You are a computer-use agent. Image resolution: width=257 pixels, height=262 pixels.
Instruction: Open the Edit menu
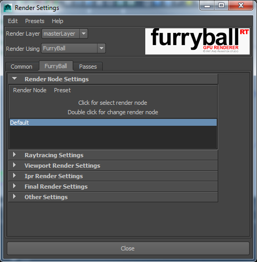(13, 21)
